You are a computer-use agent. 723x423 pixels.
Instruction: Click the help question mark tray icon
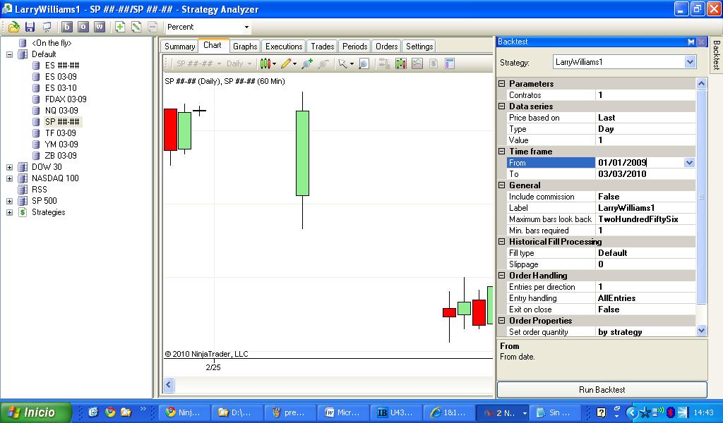[x=602, y=412]
